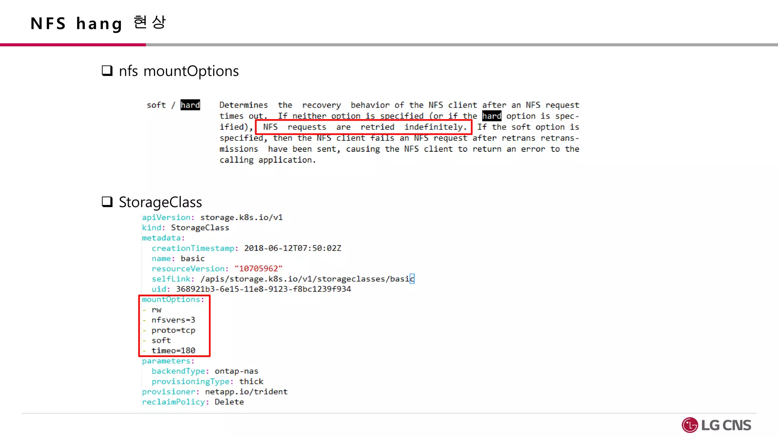Click the line ending 'calling application.'
The width and height of the screenshot is (778, 437).
click(x=268, y=160)
